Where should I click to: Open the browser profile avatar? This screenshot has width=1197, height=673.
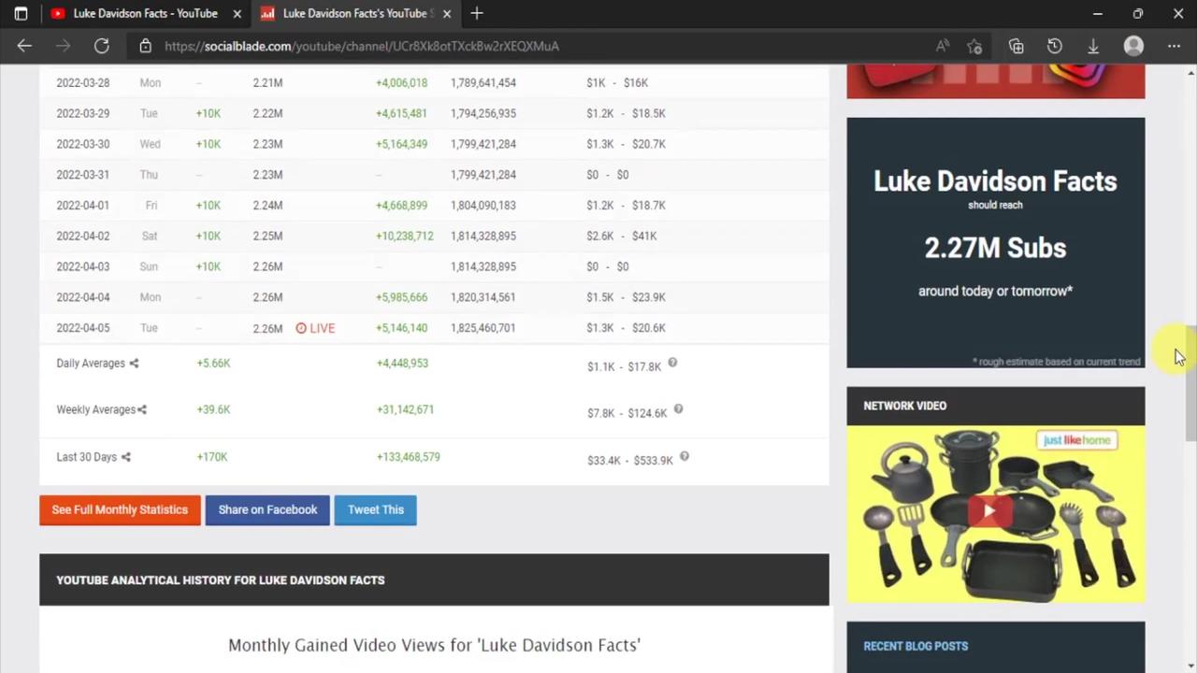pos(1133,46)
